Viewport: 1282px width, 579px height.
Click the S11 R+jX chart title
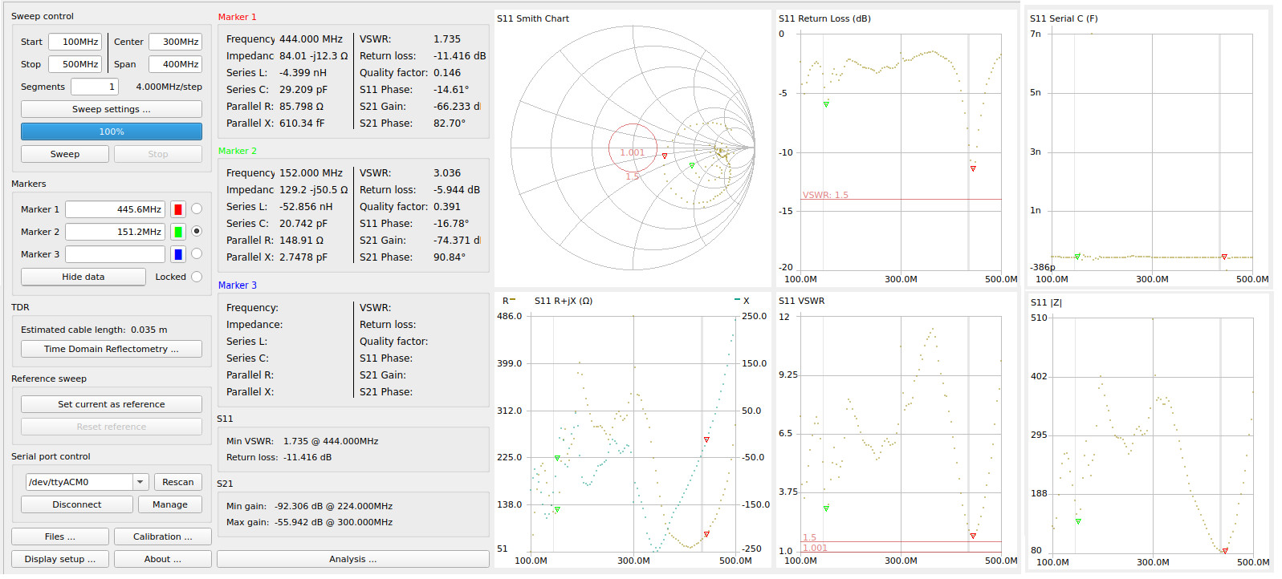pyautogui.click(x=564, y=301)
